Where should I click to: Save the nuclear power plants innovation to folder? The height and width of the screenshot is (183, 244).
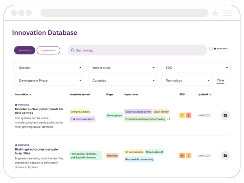tap(225, 115)
